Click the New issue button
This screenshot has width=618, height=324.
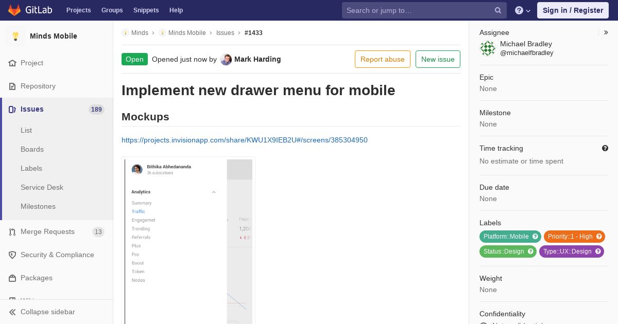[x=438, y=59]
